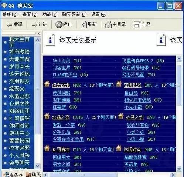Click horizontal scrollbar right arrow
184x177 pixels.
coord(173,175)
